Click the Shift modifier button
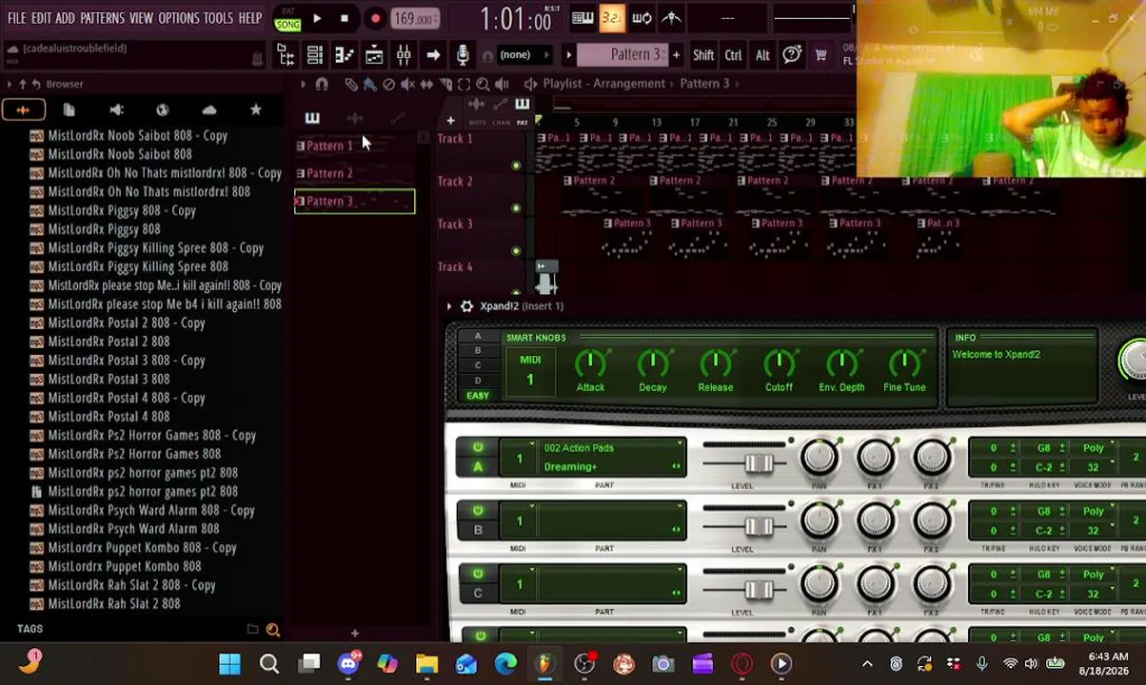1146x685 pixels. pos(703,55)
